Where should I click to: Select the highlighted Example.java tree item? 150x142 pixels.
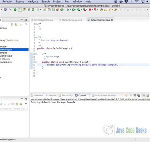point(14,50)
